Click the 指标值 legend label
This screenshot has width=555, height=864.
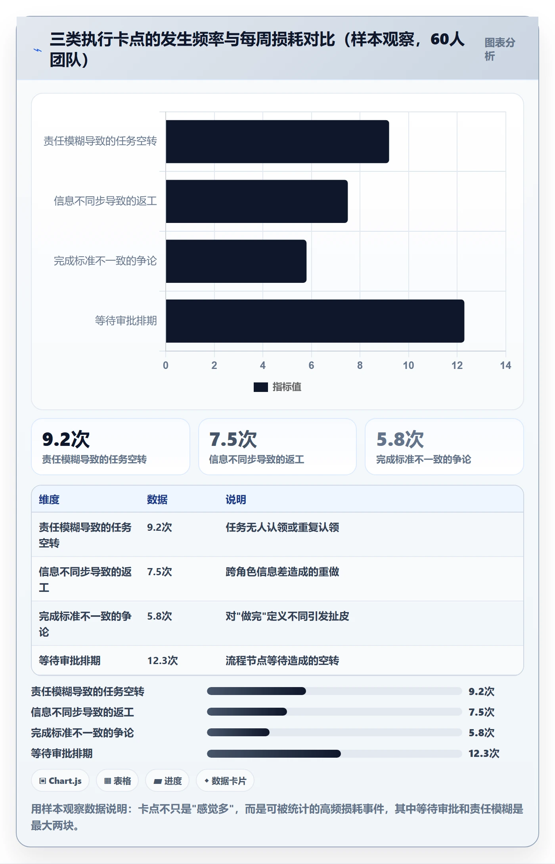(x=287, y=387)
